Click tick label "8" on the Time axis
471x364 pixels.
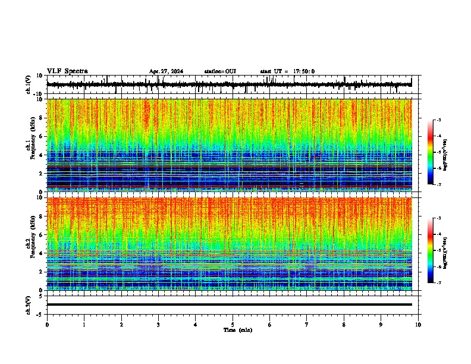pos(344,325)
